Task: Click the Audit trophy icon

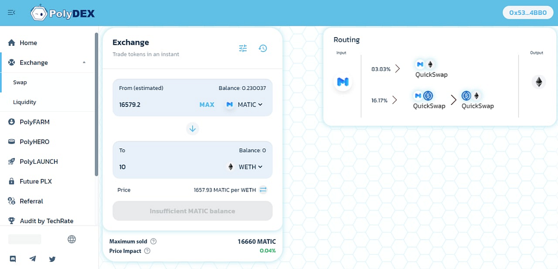Action: tap(11, 221)
